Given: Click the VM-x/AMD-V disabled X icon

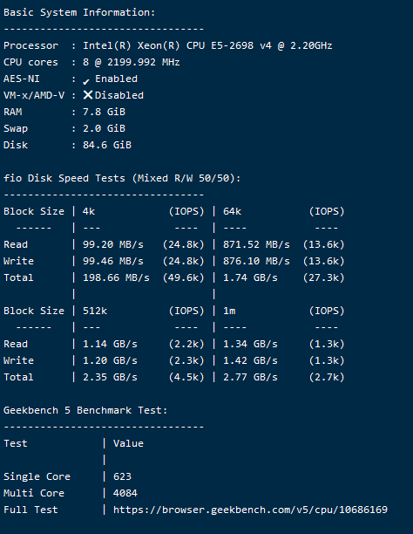Looking at the screenshot, I should 88,95.
